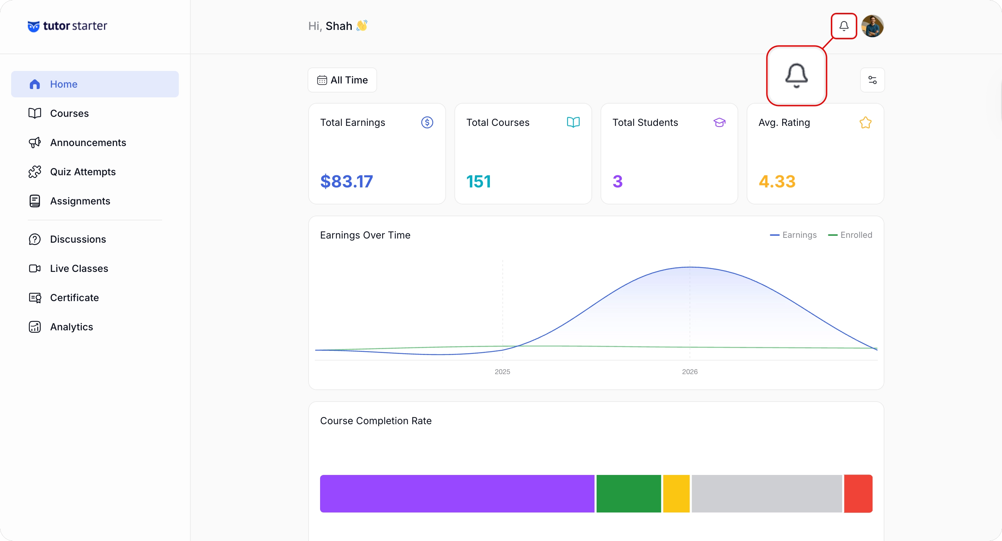Click the Total Students card title
This screenshot has width=1002, height=541.
pos(645,122)
